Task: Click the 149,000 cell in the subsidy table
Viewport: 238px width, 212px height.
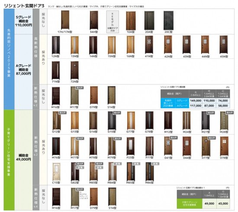Action: [196, 101]
